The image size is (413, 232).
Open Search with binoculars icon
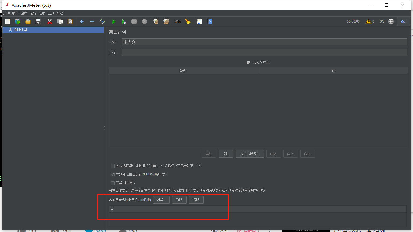tap(178, 21)
